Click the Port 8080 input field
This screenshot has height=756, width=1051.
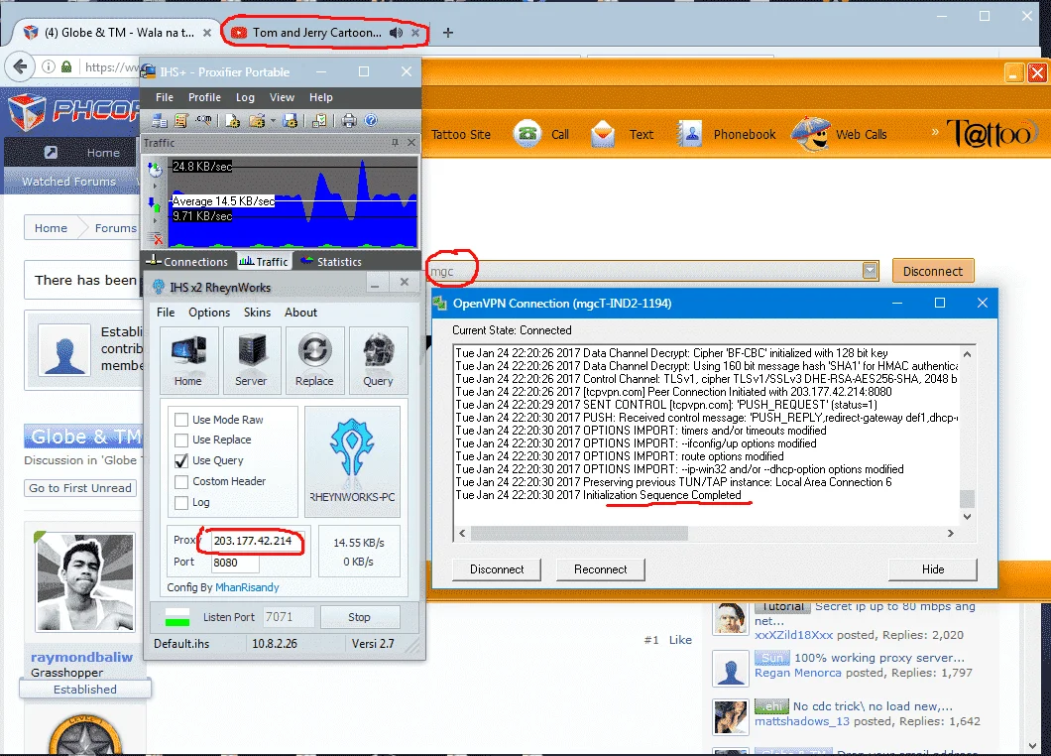(235, 563)
